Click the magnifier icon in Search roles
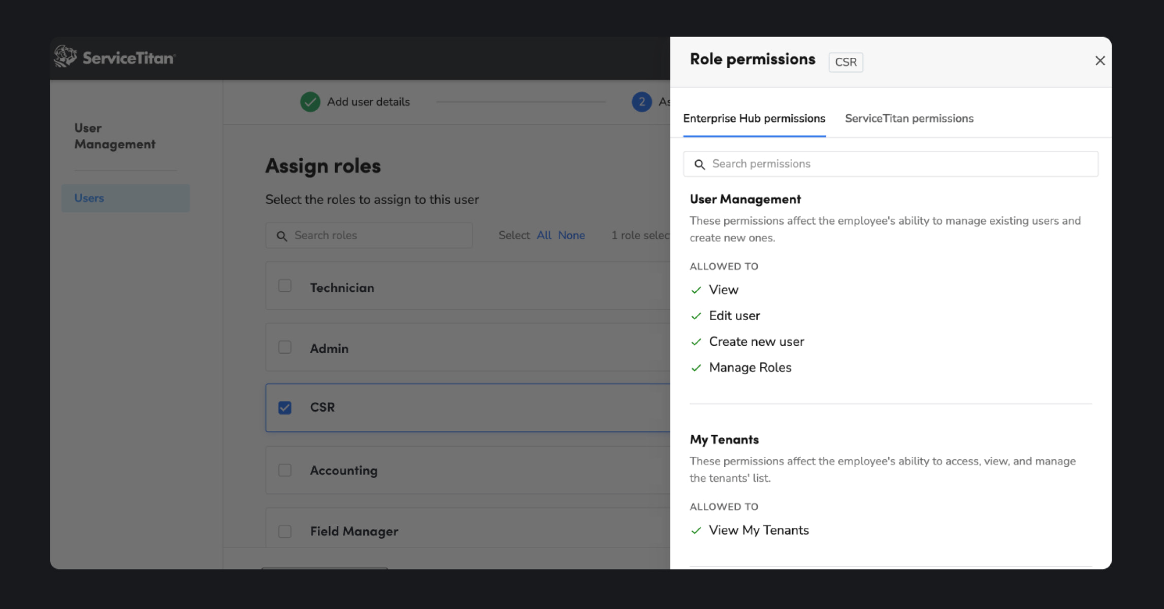This screenshot has width=1164, height=609. point(281,236)
